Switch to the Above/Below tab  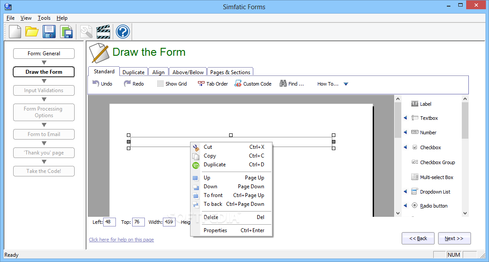188,72
